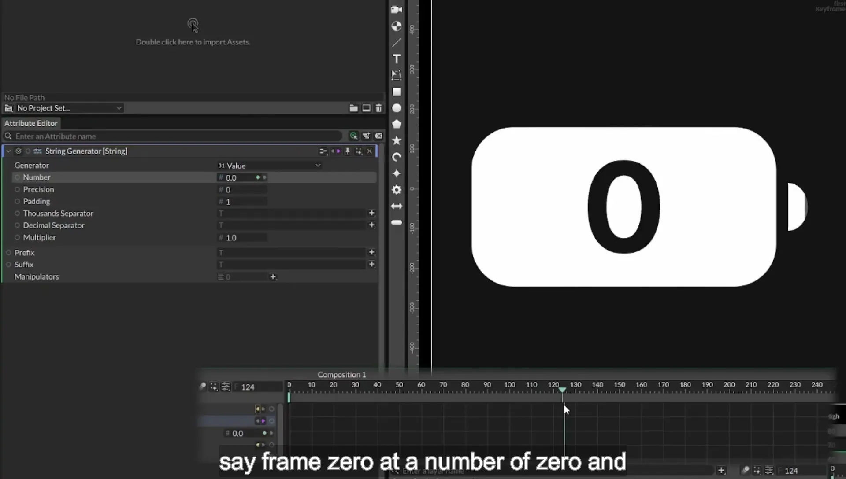This screenshot has height=479, width=846.
Task: Add a keyframe on Number attribute
Action: [x=258, y=177]
